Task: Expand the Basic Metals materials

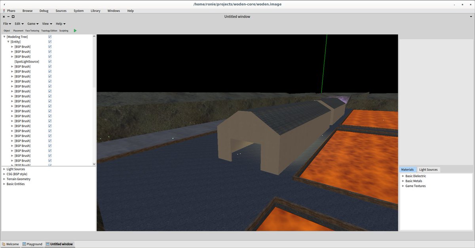Action: [x=403, y=181]
